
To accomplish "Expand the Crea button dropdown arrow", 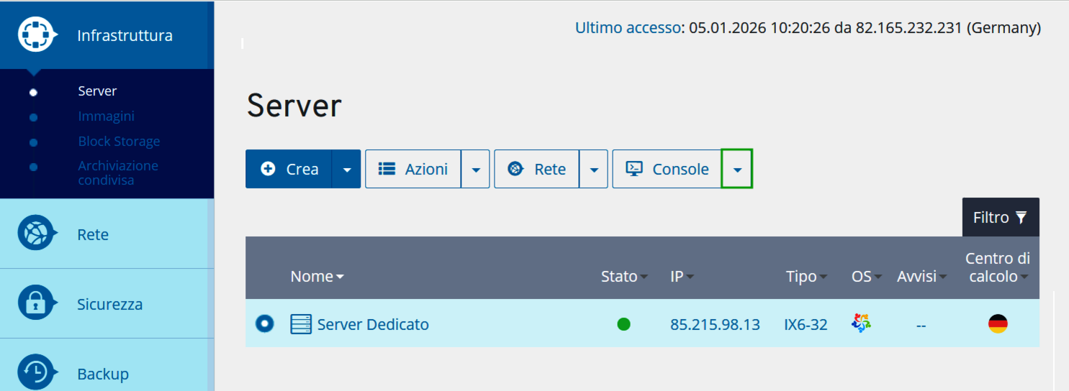I will 346,170.
